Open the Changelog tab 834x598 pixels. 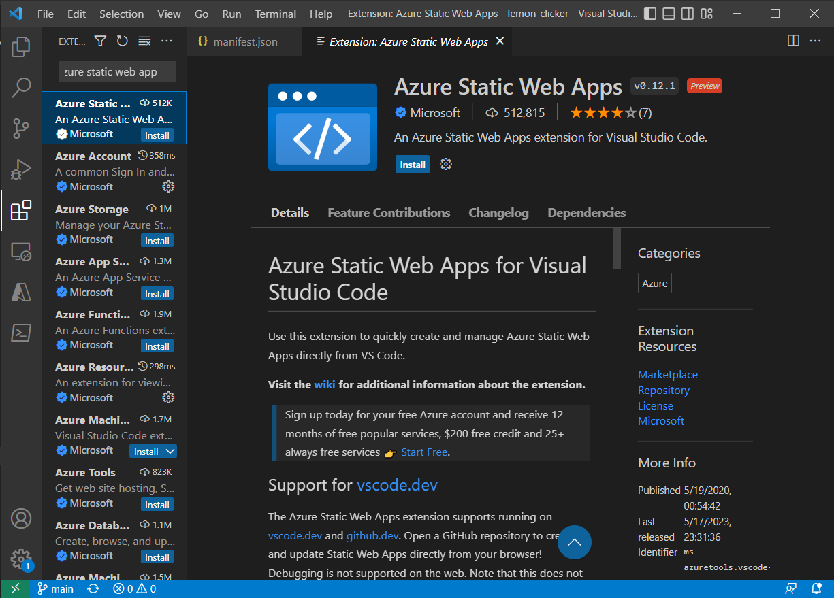point(498,213)
